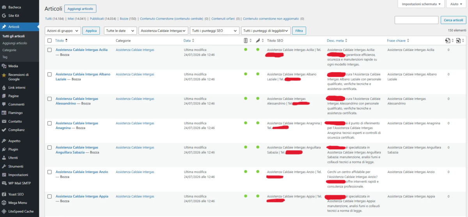
Task: Click the article search input field
Action: (417, 20)
